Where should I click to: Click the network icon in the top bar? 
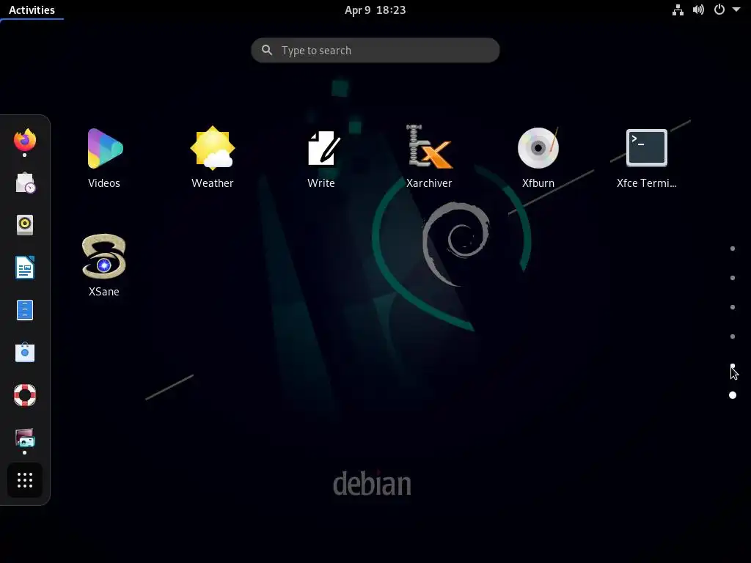click(678, 10)
